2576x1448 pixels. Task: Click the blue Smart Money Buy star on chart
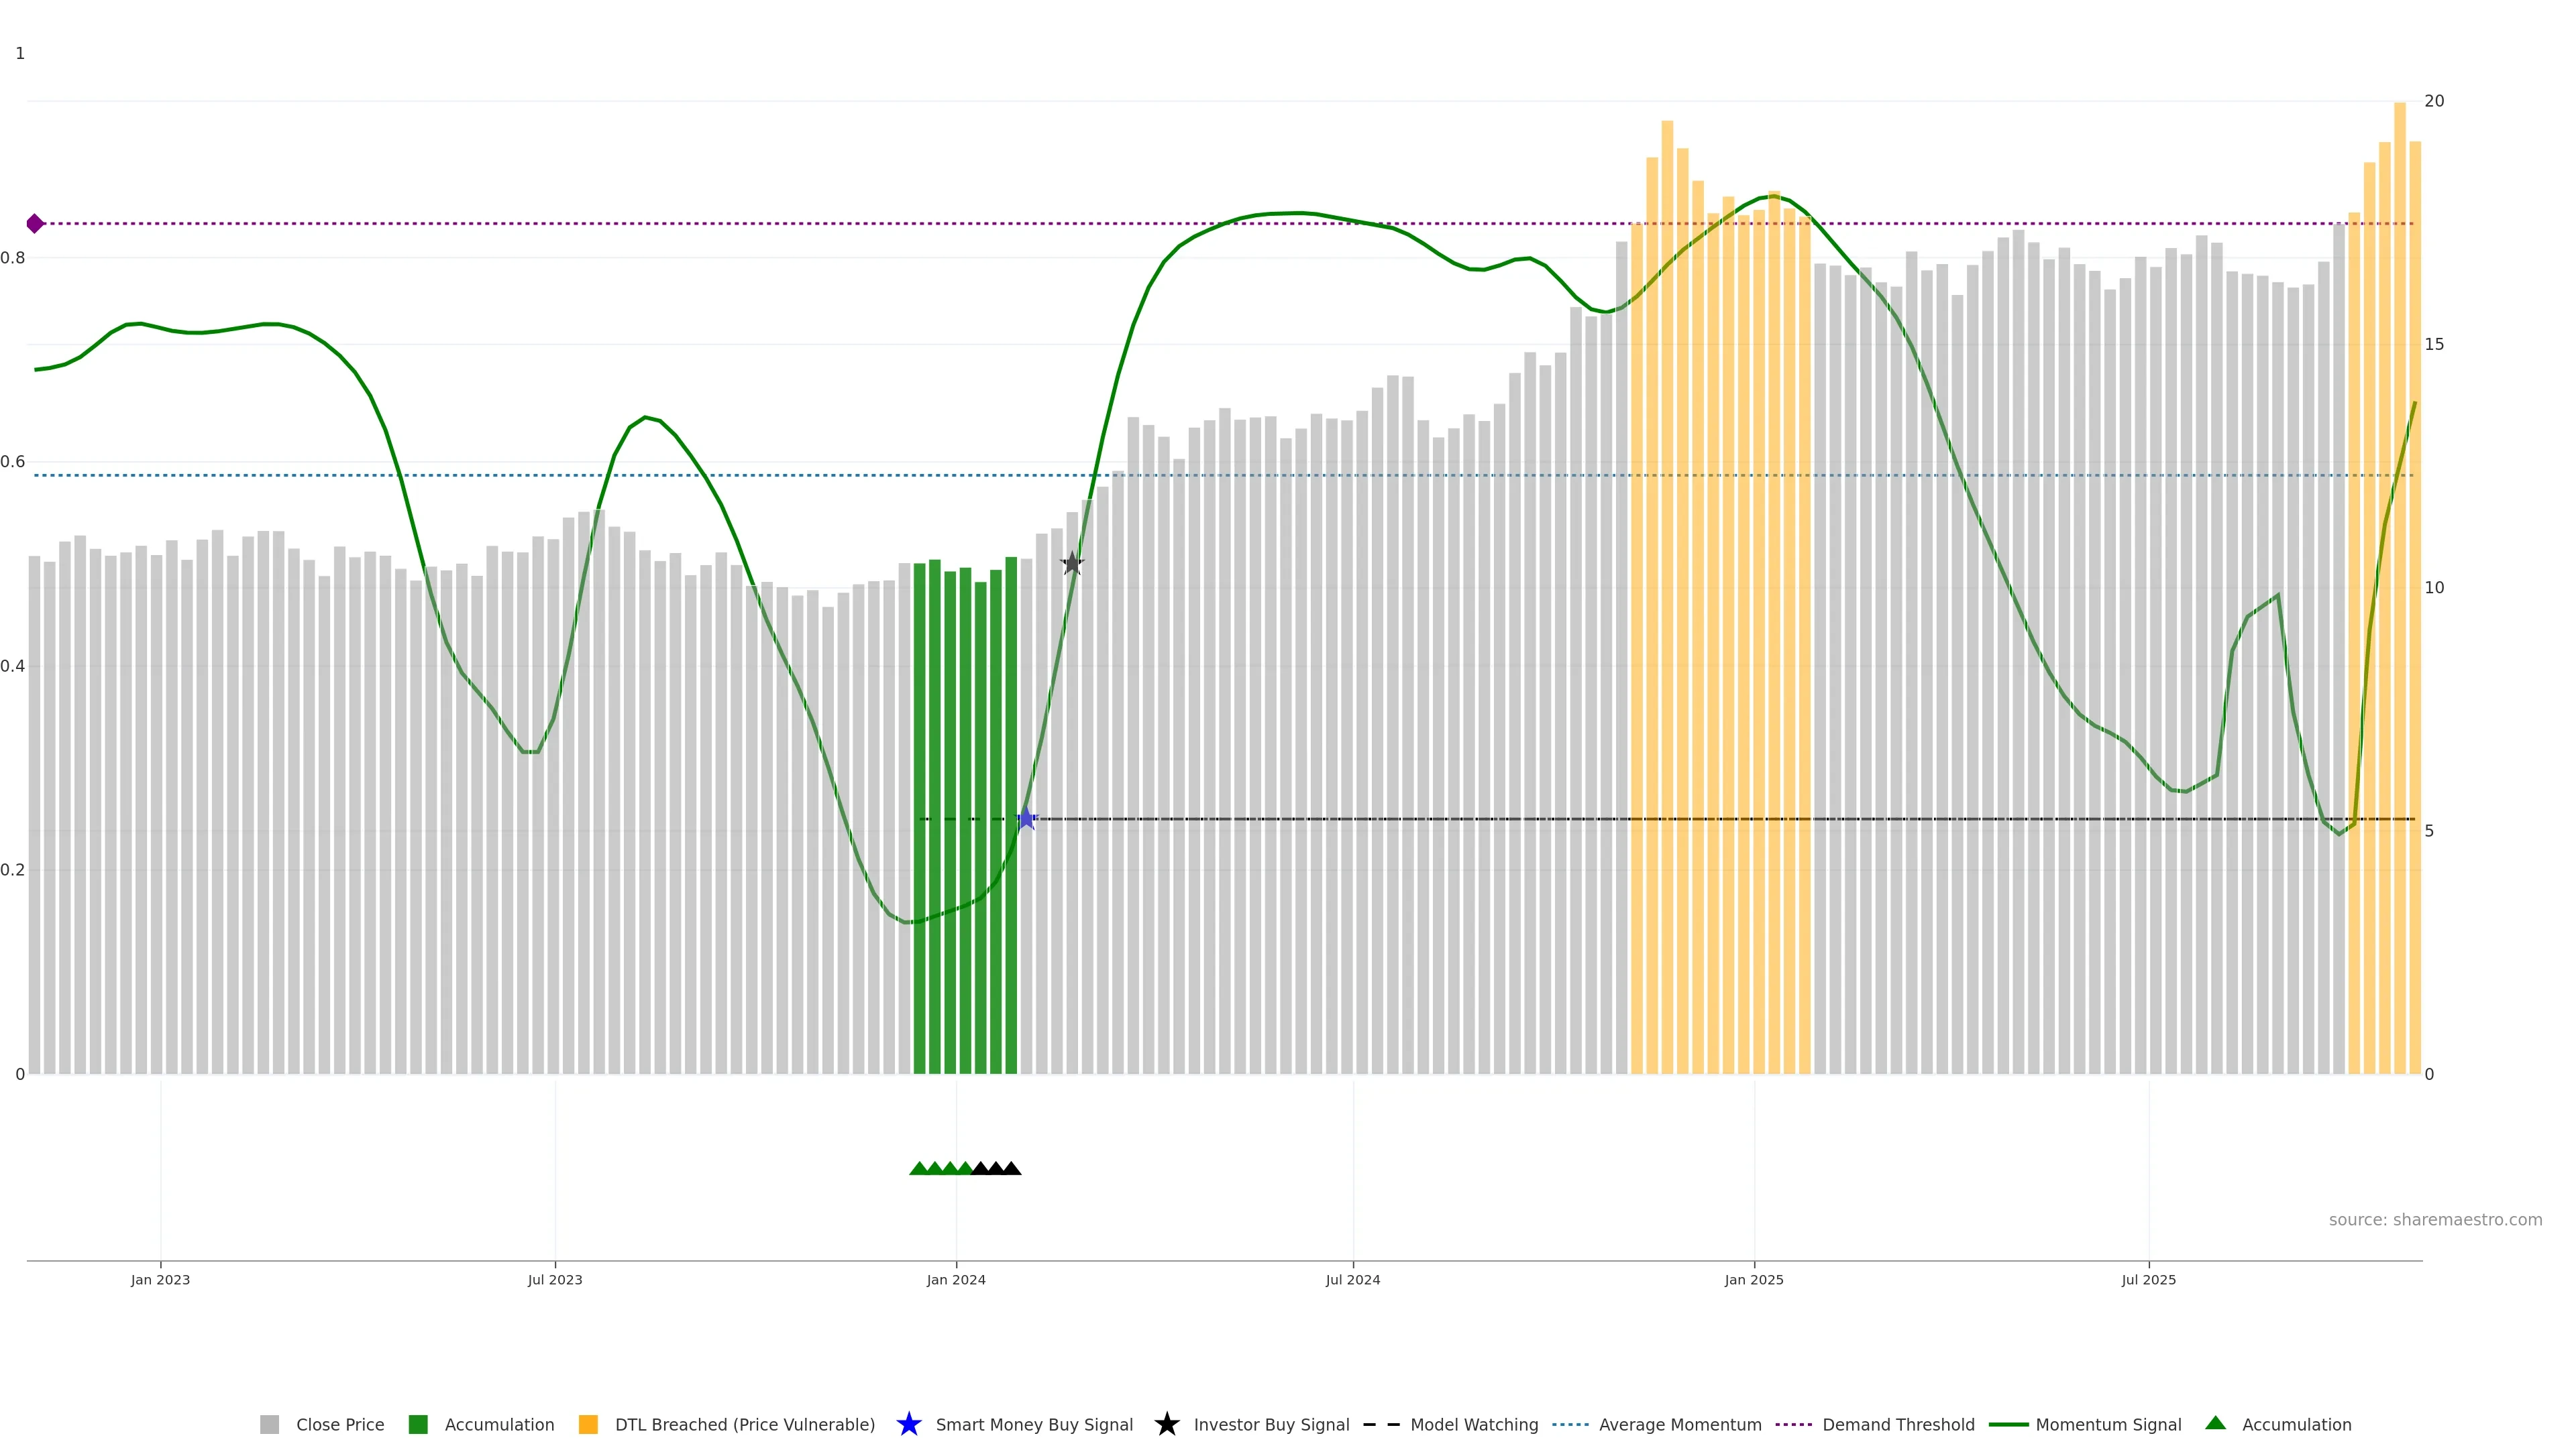pos(1026,819)
